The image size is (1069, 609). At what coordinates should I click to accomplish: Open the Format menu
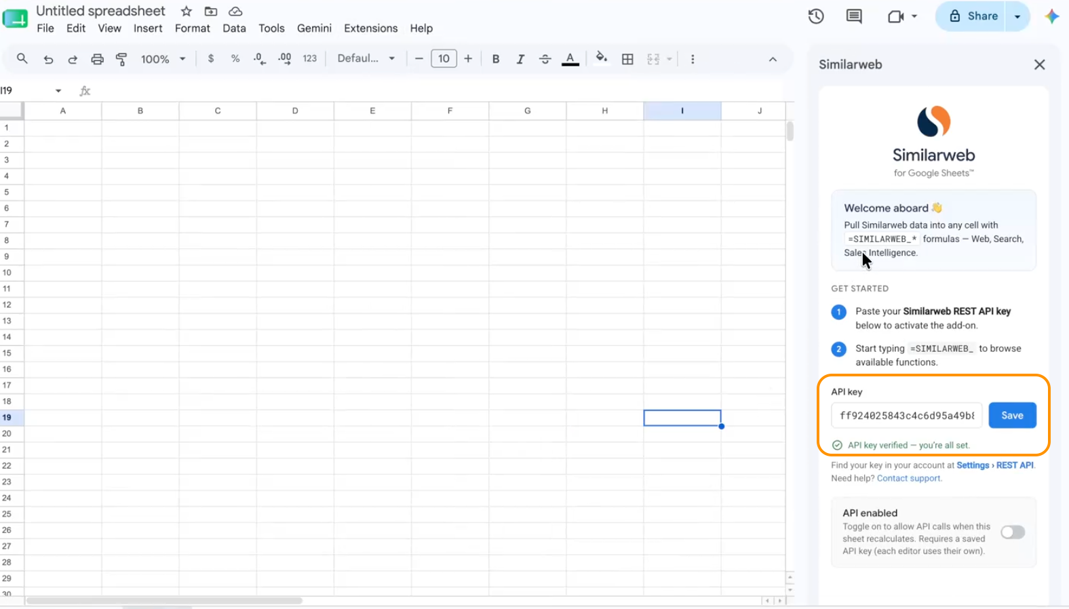point(193,28)
